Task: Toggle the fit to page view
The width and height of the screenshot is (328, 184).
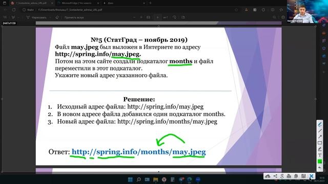Action: pos(148,17)
